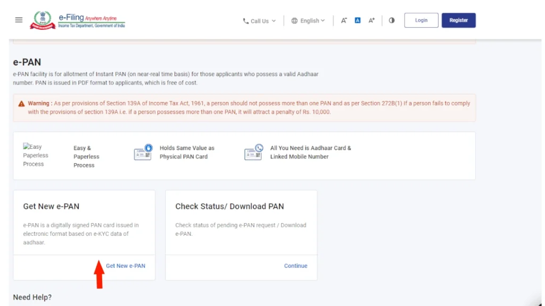Click the Section 139A warning message text

click(x=249, y=107)
